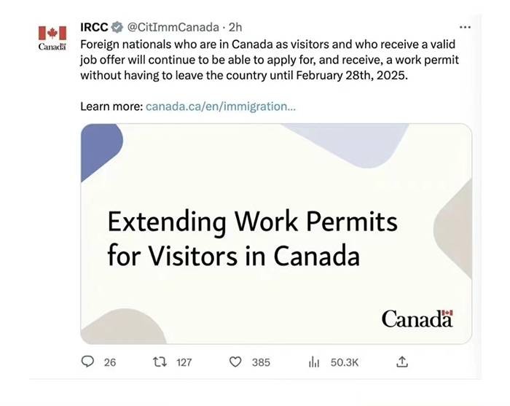Viewport: 510px width, 406px height.
Task: Open the three-dot more options menu
Action: [465, 27]
